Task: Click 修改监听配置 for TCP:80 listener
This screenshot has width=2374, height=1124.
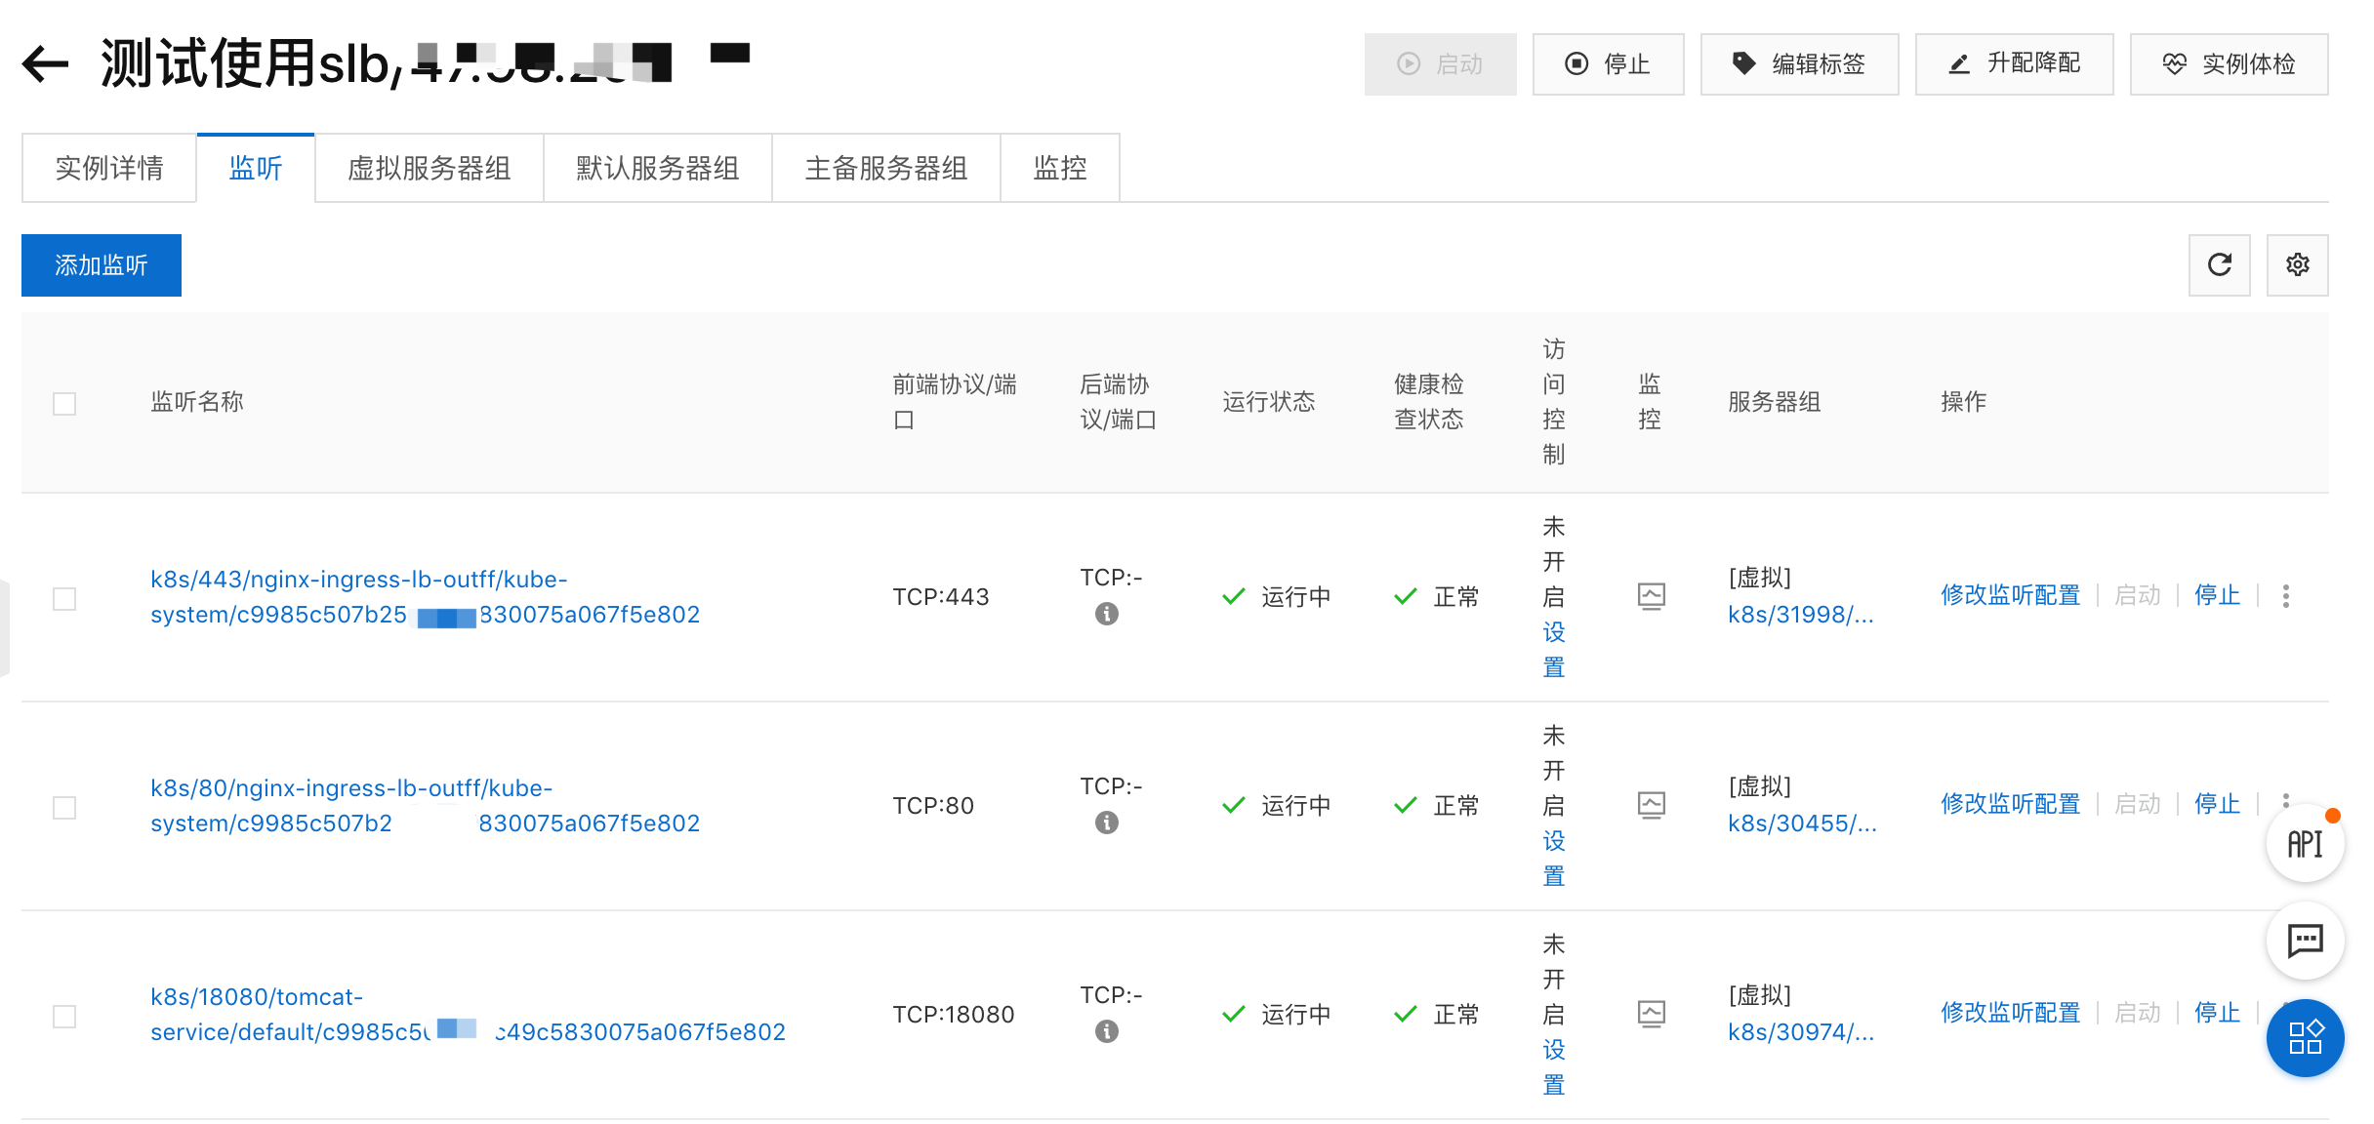Action: 2010,804
